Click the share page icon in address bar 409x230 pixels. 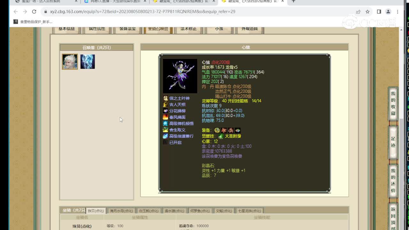(x=358, y=11)
